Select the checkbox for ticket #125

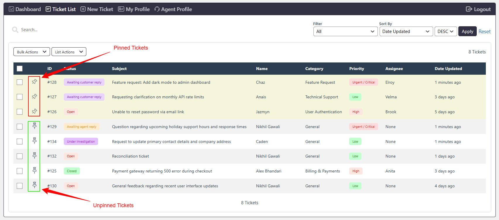tap(20, 171)
